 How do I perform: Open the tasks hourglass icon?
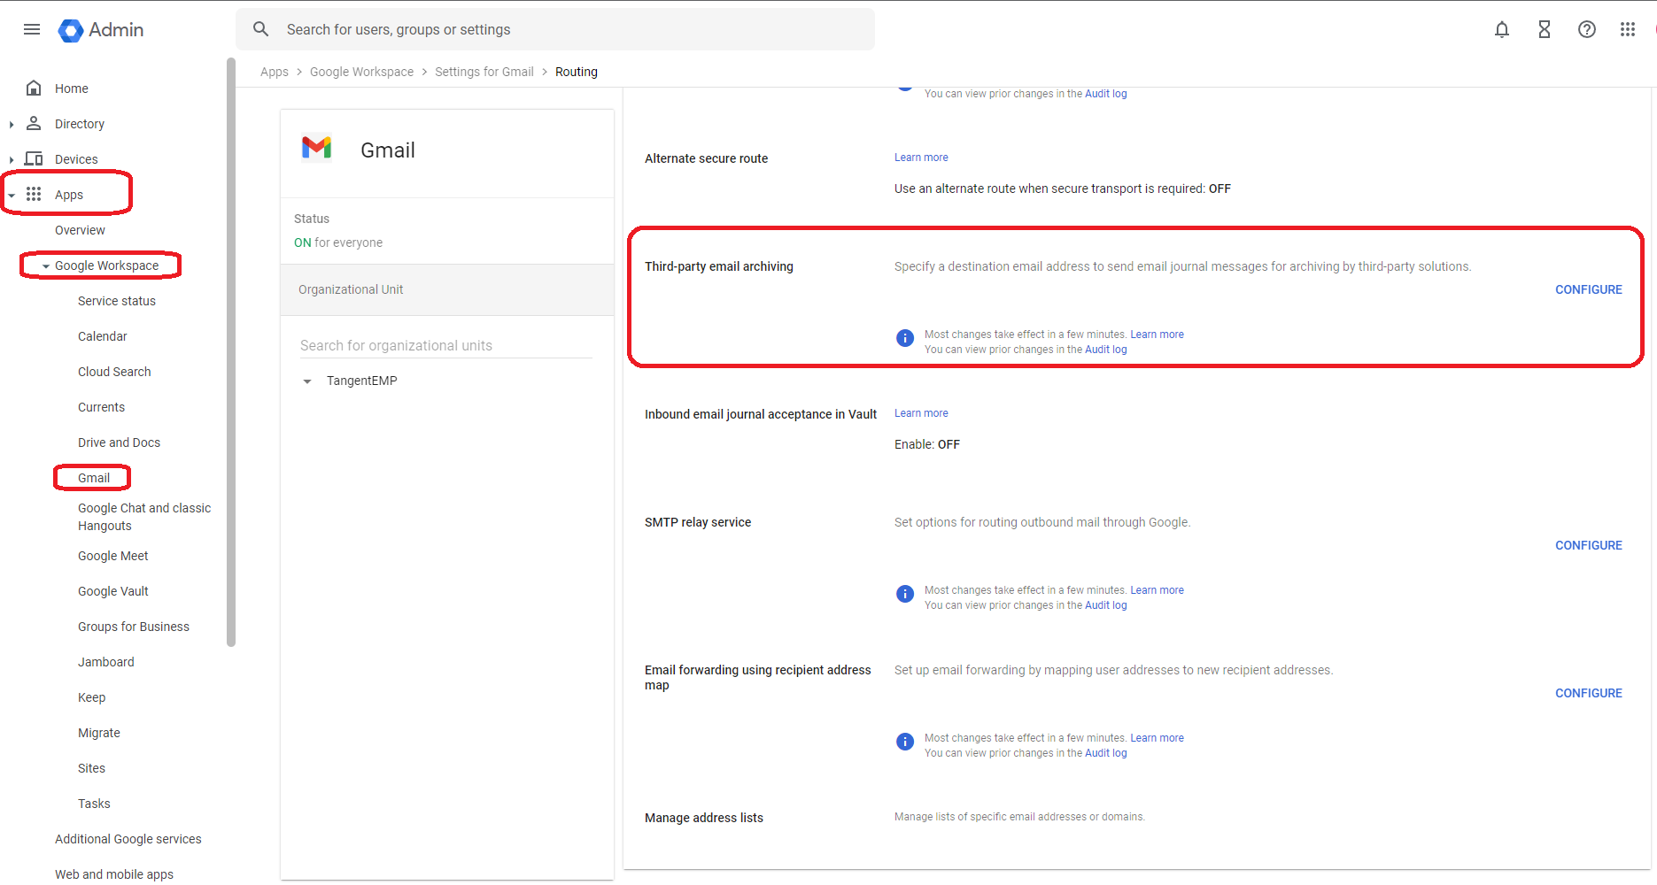pos(1545,29)
